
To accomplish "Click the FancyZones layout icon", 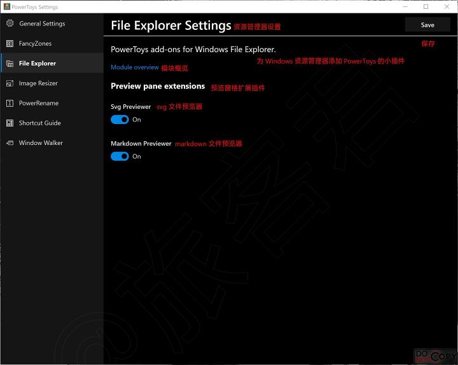I will pyautogui.click(x=10, y=43).
